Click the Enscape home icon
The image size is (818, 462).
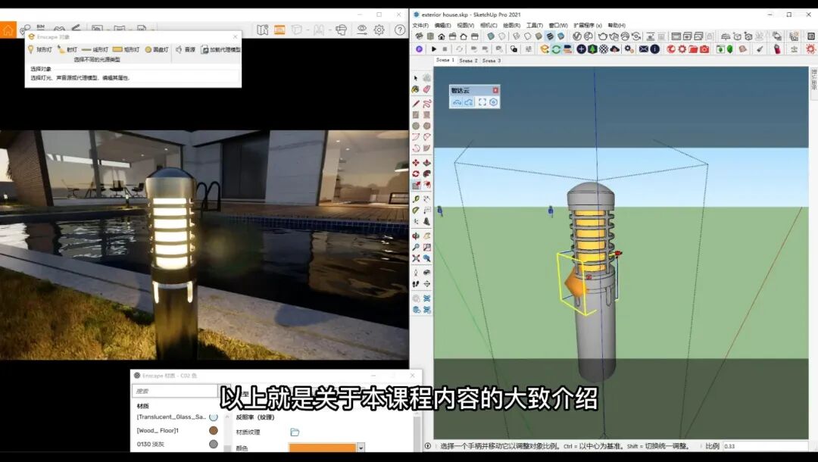8,30
